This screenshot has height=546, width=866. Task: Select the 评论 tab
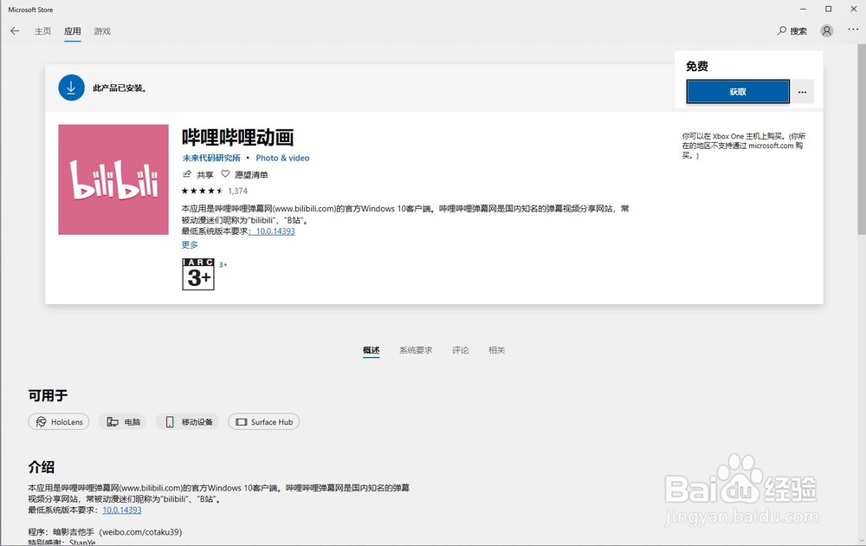click(x=460, y=350)
